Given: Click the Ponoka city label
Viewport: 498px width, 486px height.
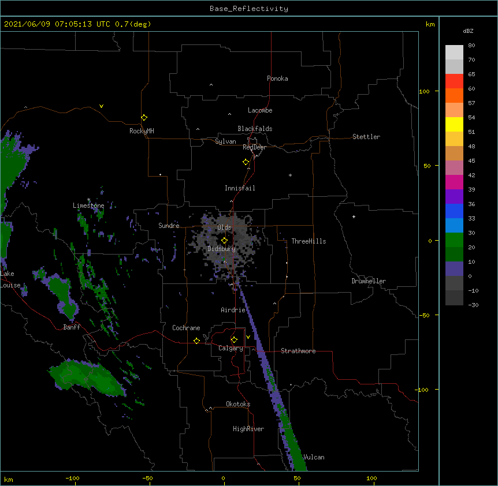Looking at the screenshot, I should coord(277,78).
